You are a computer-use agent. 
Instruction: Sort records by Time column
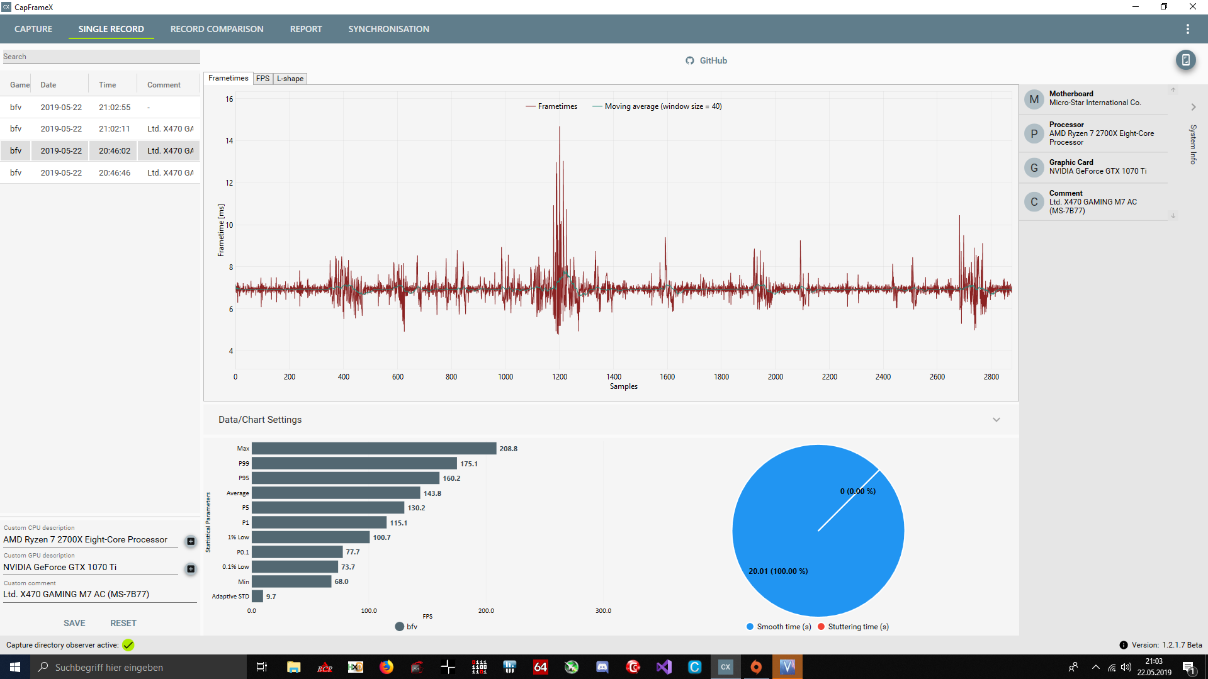pyautogui.click(x=108, y=85)
